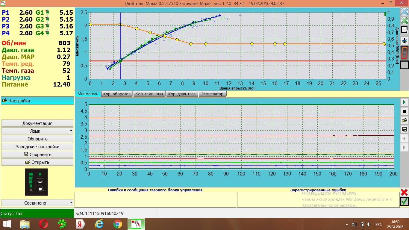Launch Opera browser from the taskbar
The image size is (409, 230).
pos(43,224)
